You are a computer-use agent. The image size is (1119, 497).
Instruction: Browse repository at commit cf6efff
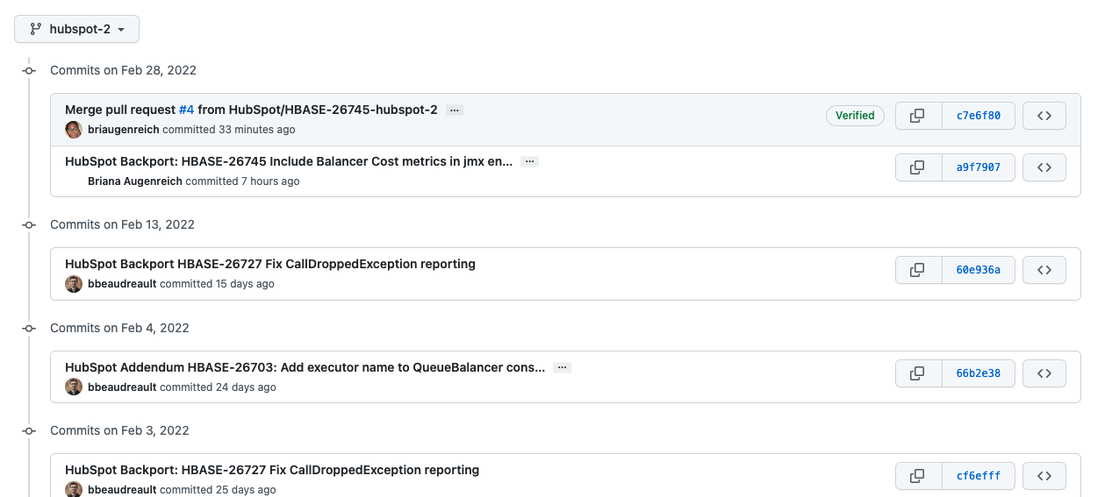point(1044,476)
